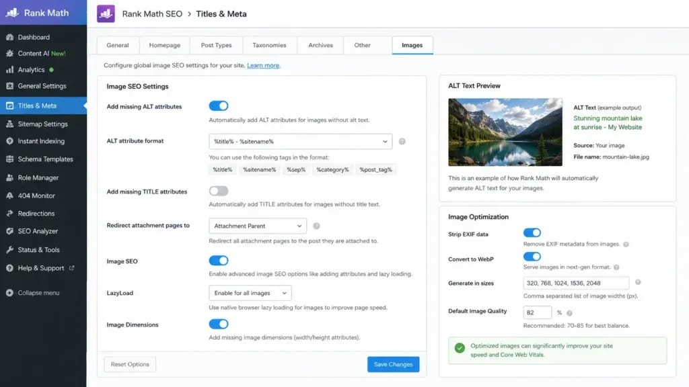Click the Content AI sidebar icon
The image size is (689, 387).
tap(9, 54)
